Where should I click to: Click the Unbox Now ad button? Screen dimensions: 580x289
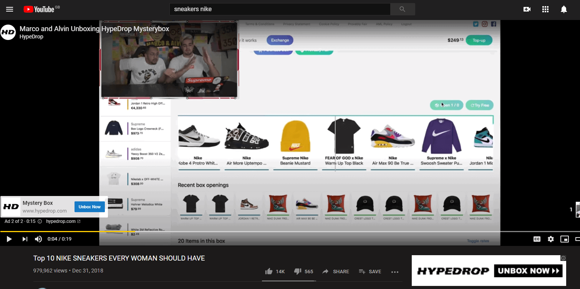(89, 206)
